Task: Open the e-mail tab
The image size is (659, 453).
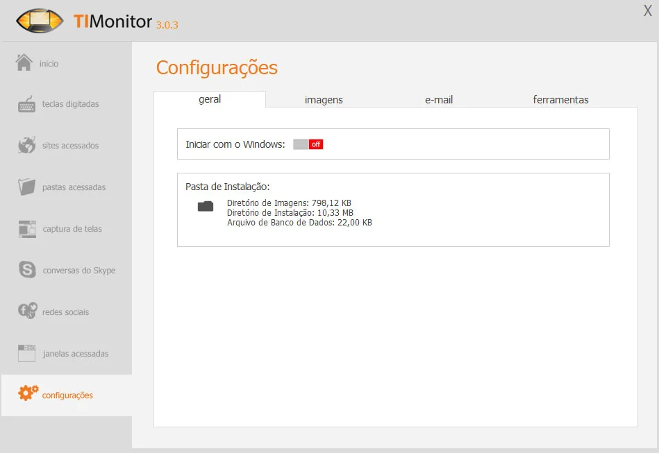Action: (x=439, y=100)
